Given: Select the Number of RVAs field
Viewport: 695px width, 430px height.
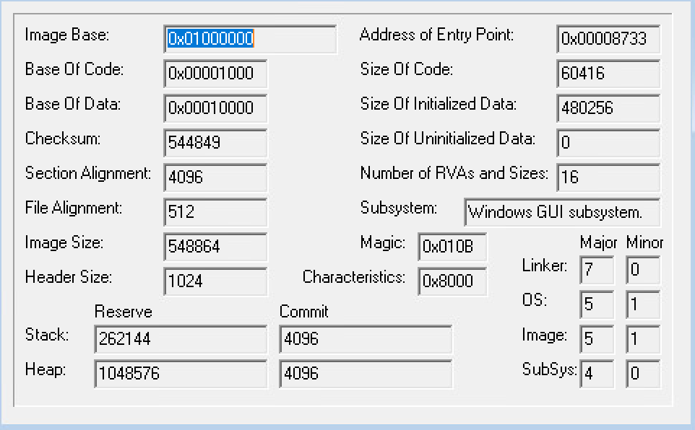Looking at the screenshot, I should [608, 177].
